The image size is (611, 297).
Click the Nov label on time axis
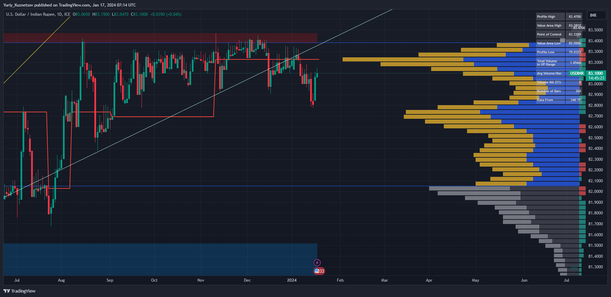coord(201,280)
